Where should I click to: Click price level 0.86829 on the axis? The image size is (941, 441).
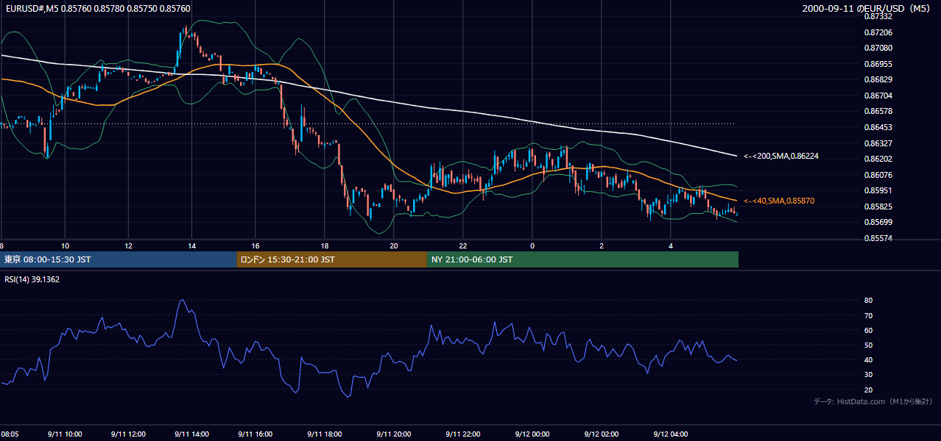(878, 79)
